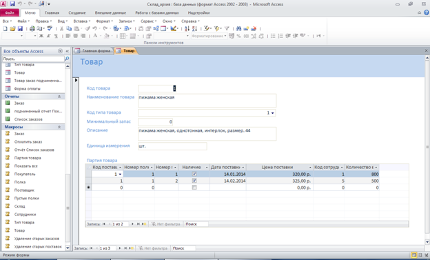Image resolution: width=430 pixels, height=260 pixels.
Task: Click the Center alignment icon
Action: pos(76,36)
